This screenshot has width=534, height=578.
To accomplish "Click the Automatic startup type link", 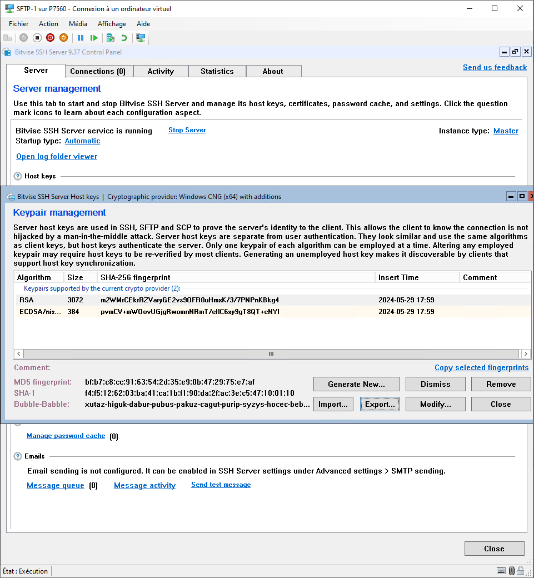I will click(82, 141).
